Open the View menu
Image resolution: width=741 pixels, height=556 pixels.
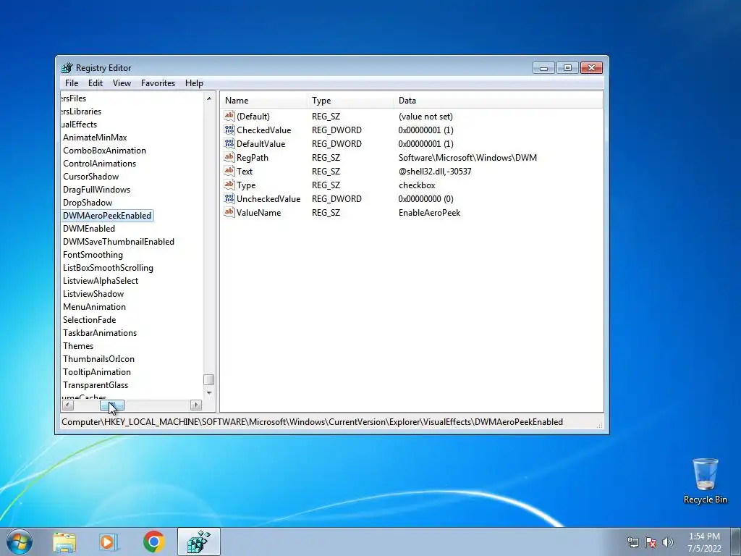(x=122, y=83)
